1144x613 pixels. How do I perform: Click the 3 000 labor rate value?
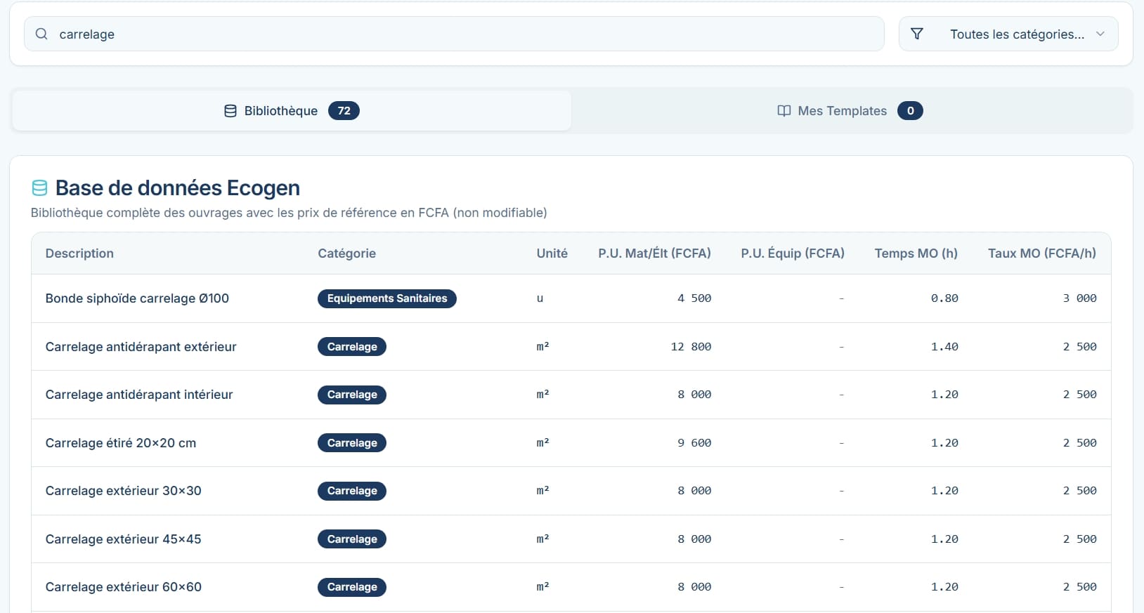[x=1079, y=298]
